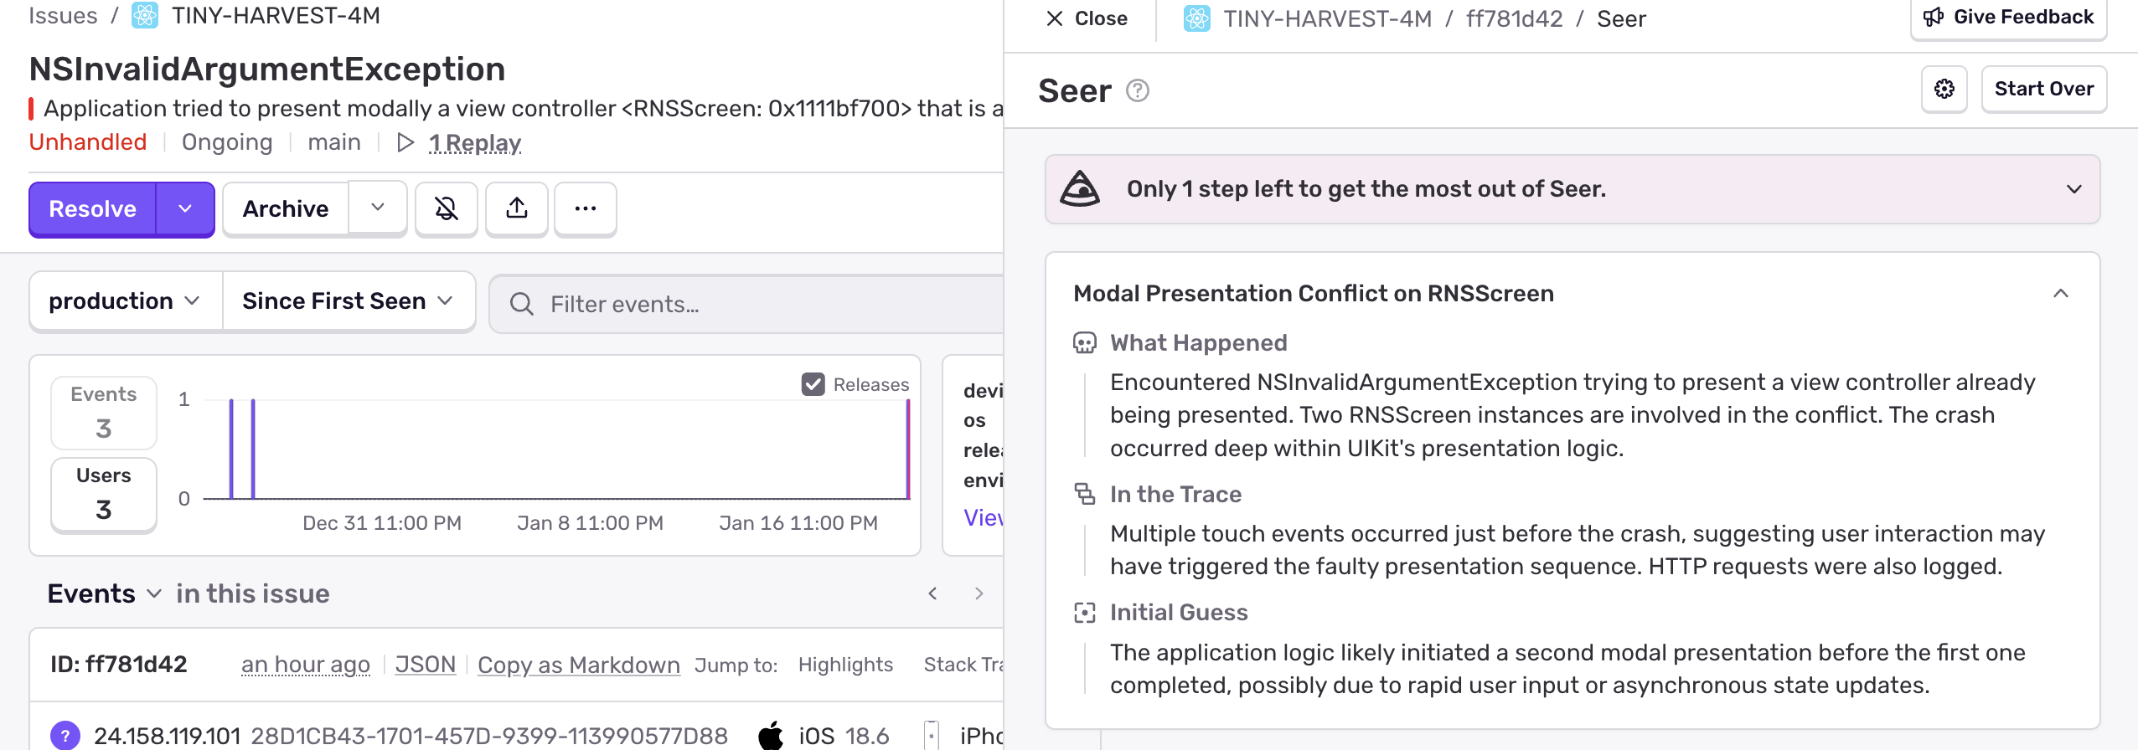Open the Archive options dropdown arrow
This screenshot has height=750, width=2138.
(378, 208)
